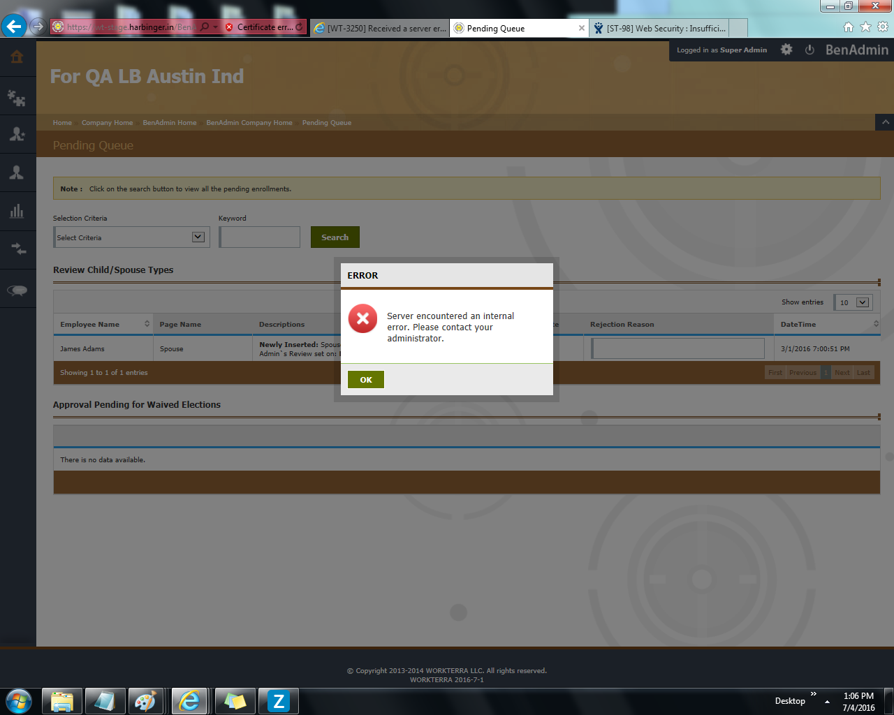Open Internet Explorer taskbar icon
Viewport: 894px width, 715px height.
click(x=189, y=701)
